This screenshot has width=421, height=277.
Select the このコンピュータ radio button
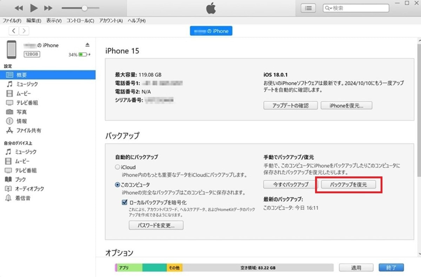pyautogui.click(x=118, y=184)
